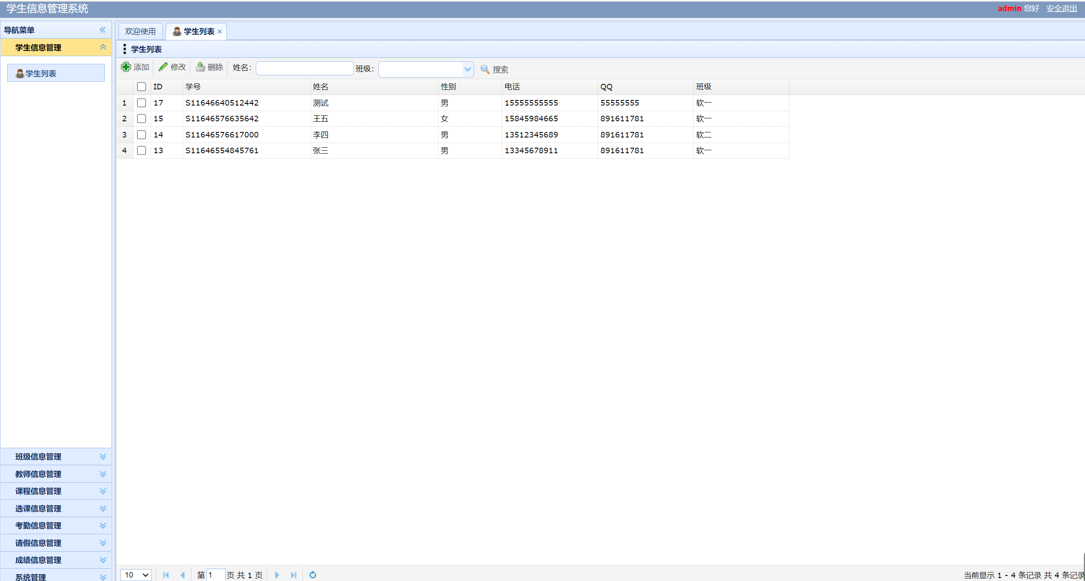The image size is (1085, 581).
Task: Sort by the ID column header
Action: [x=167, y=87]
